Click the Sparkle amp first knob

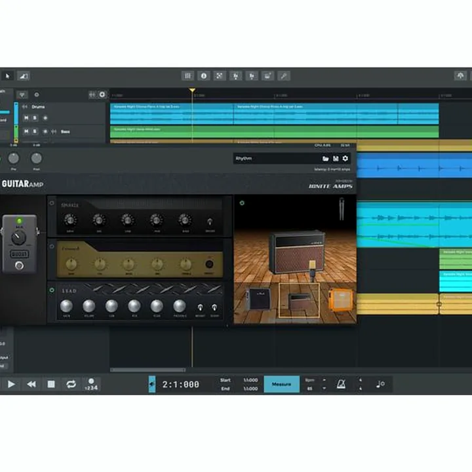[x=70, y=220]
